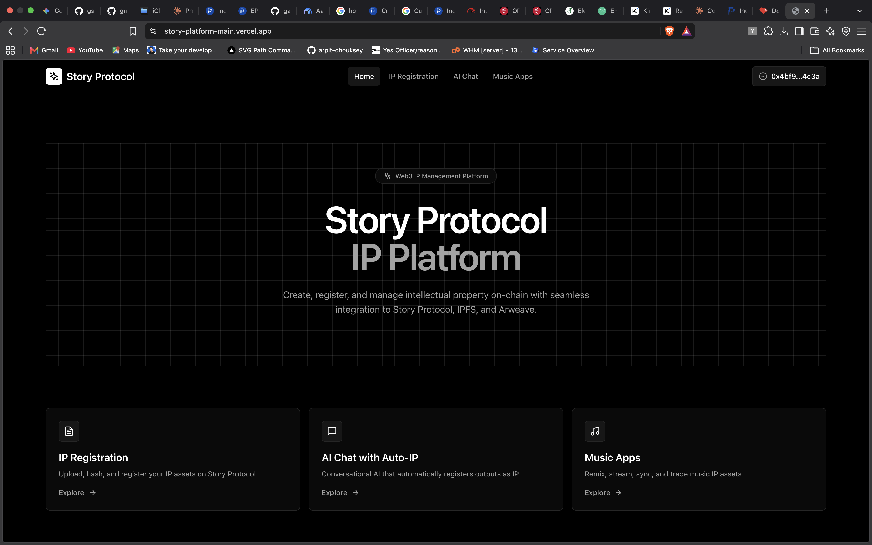The image size is (872, 545).
Task: Open the WHM [server] bookmark
Action: pyautogui.click(x=487, y=50)
